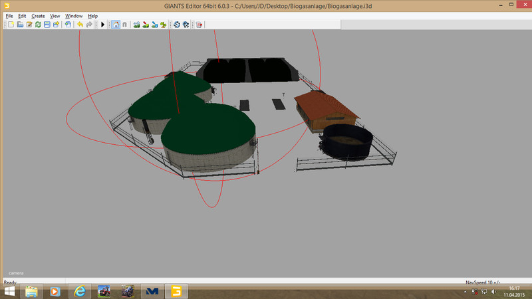Click the Open file folder icon
This screenshot has height=299, width=532.
(x=20, y=25)
